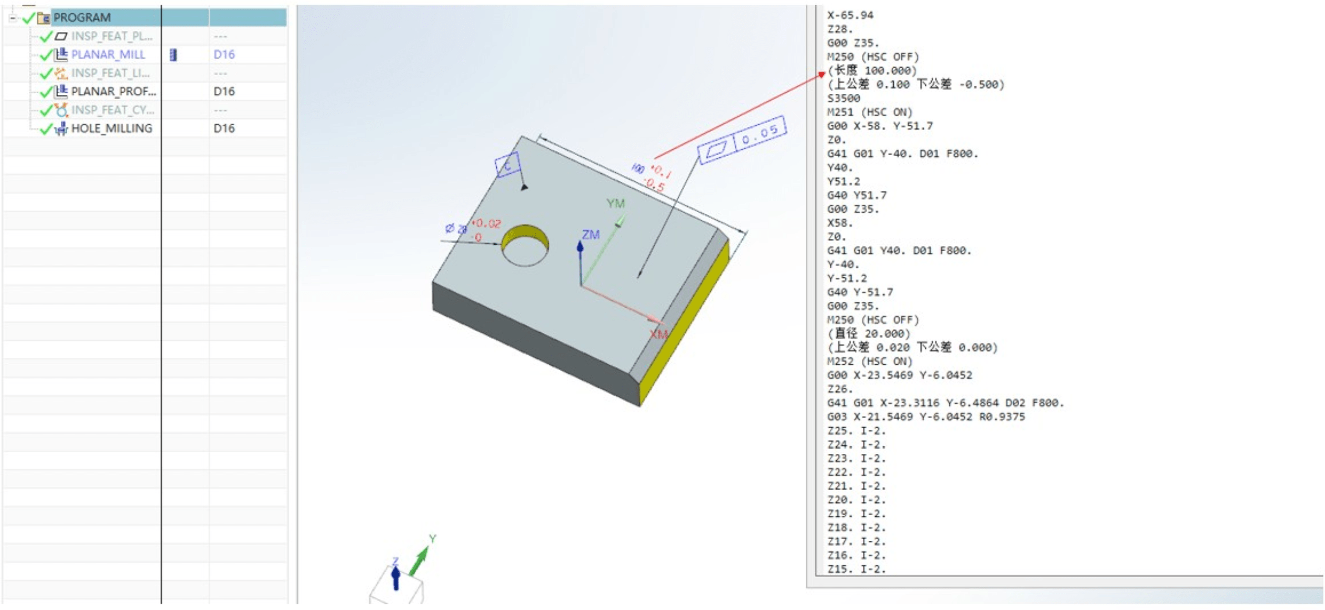This screenshot has width=1325, height=610.
Task: Click the HOLE_MILLING operation icon
Action: coord(61,128)
